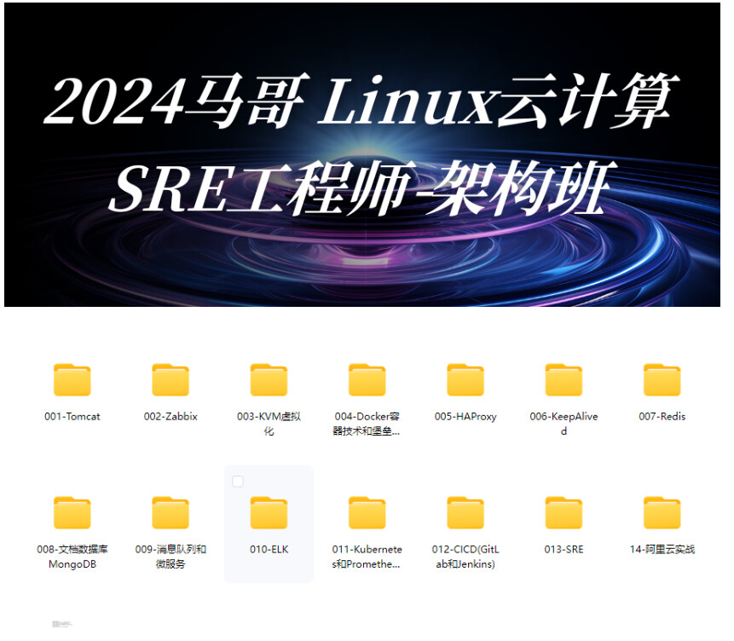Screen dimensions: 734x641
Task: Click the 009-消息队列和微服务 label
Action: [170, 557]
